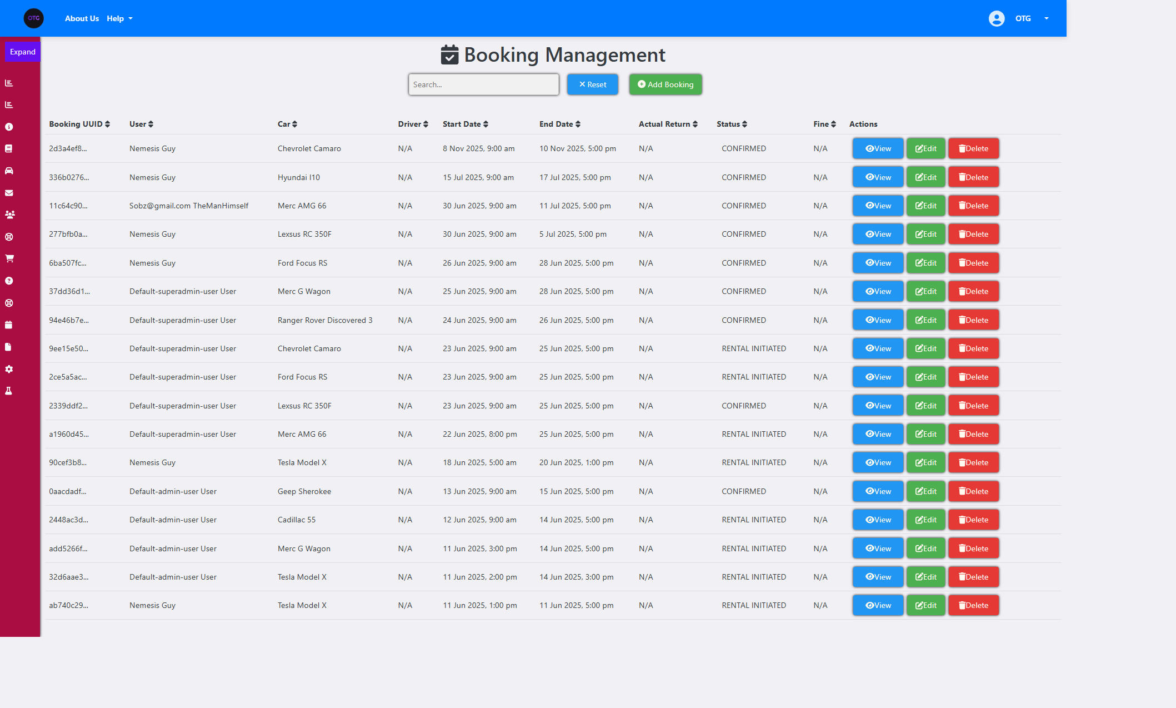
Task: View booking 277bfb0a Lexsus RC 350F
Action: click(x=878, y=234)
